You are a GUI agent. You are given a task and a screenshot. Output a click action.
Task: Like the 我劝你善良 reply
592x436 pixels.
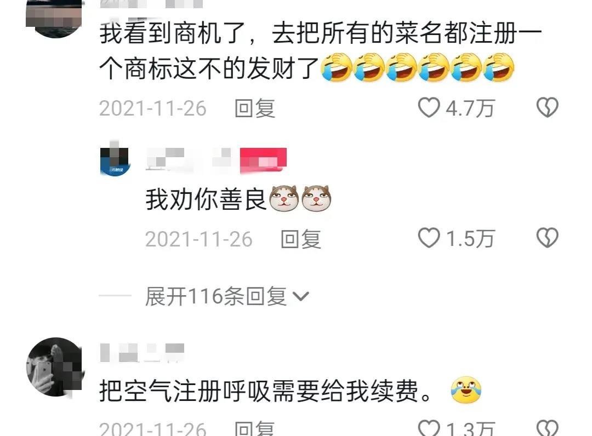point(429,238)
